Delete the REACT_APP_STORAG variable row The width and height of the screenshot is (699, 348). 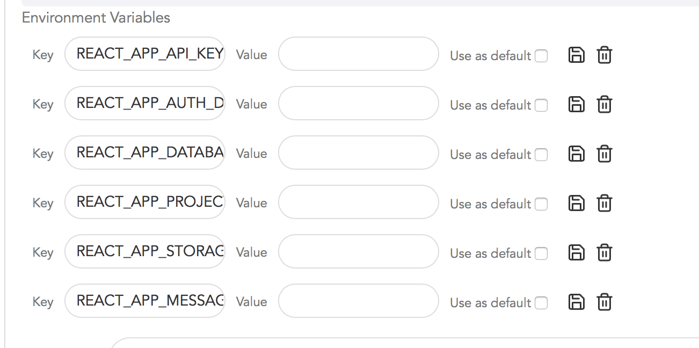click(x=605, y=252)
